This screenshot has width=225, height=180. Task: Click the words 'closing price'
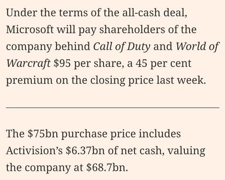[122, 81]
